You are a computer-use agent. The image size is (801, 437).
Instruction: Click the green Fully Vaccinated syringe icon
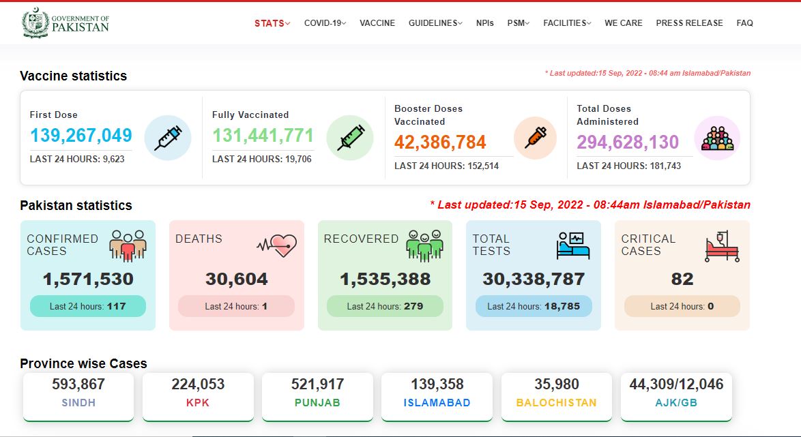click(350, 138)
